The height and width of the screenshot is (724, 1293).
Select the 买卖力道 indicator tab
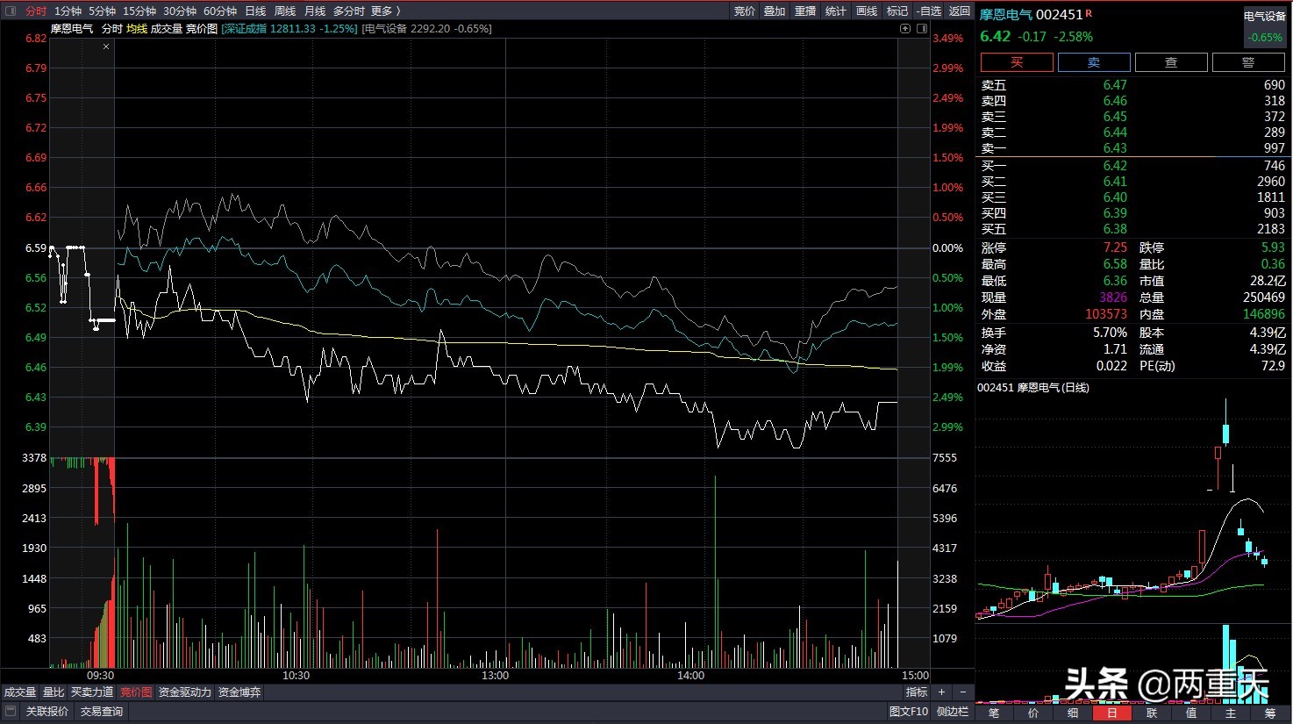coord(92,692)
